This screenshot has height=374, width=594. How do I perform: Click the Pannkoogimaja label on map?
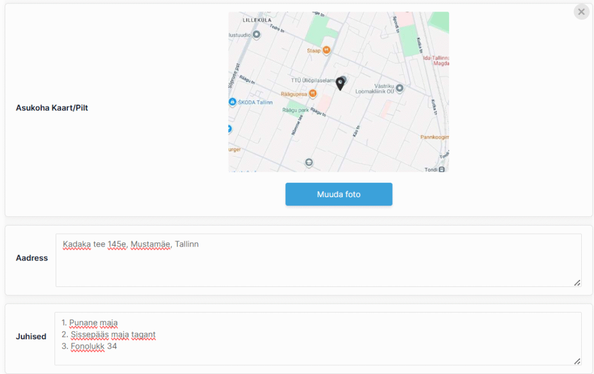coord(434,137)
